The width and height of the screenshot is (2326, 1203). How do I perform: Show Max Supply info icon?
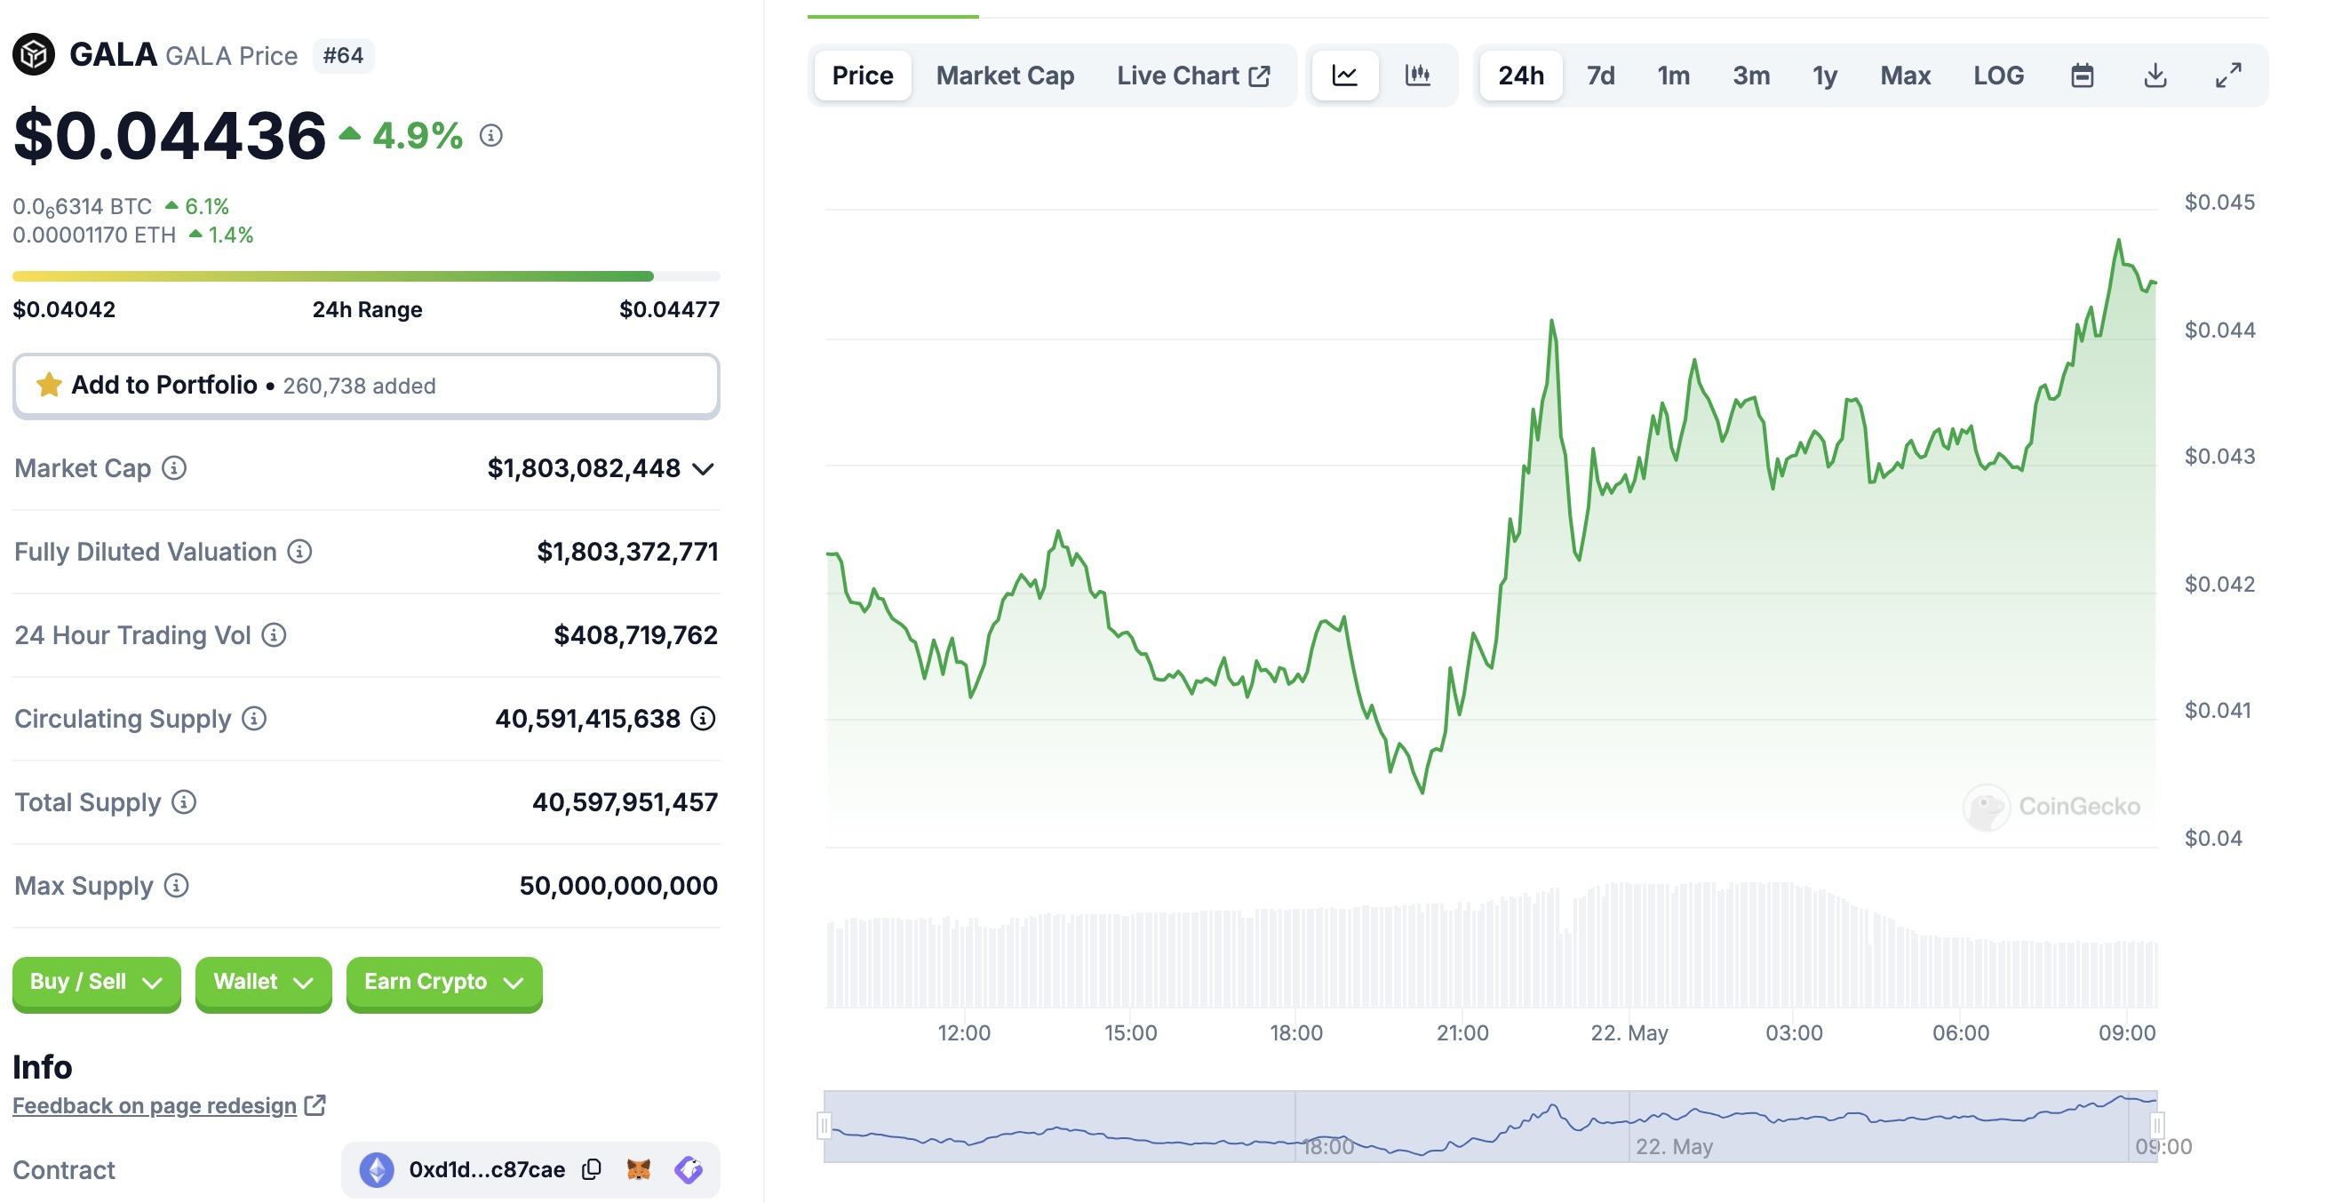(177, 886)
